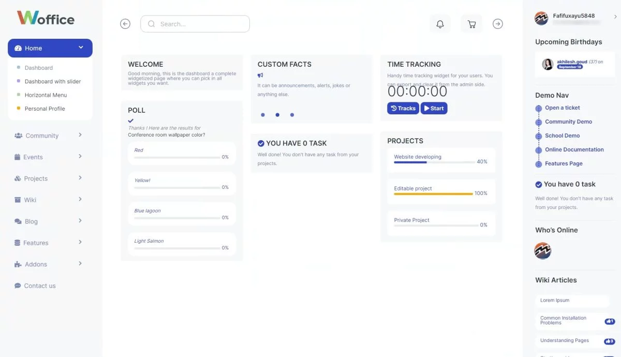Viewport: 621px width, 357px height.
Task: Select the second carousel dot in Custom Facts
Action: (277, 115)
